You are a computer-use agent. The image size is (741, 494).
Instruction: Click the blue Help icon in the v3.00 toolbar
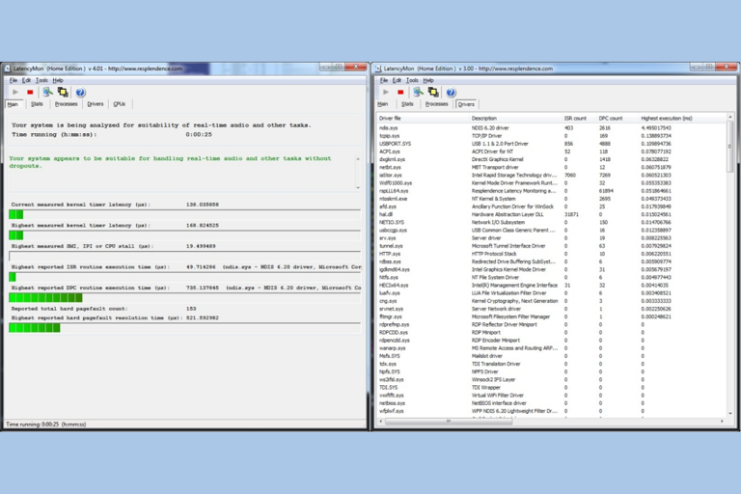click(452, 93)
